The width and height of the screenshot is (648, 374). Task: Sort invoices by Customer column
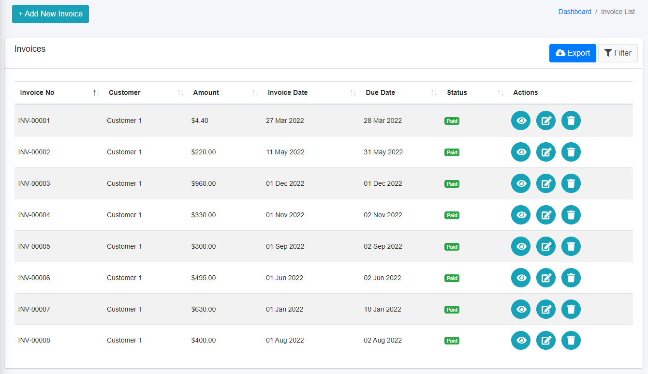click(125, 92)
